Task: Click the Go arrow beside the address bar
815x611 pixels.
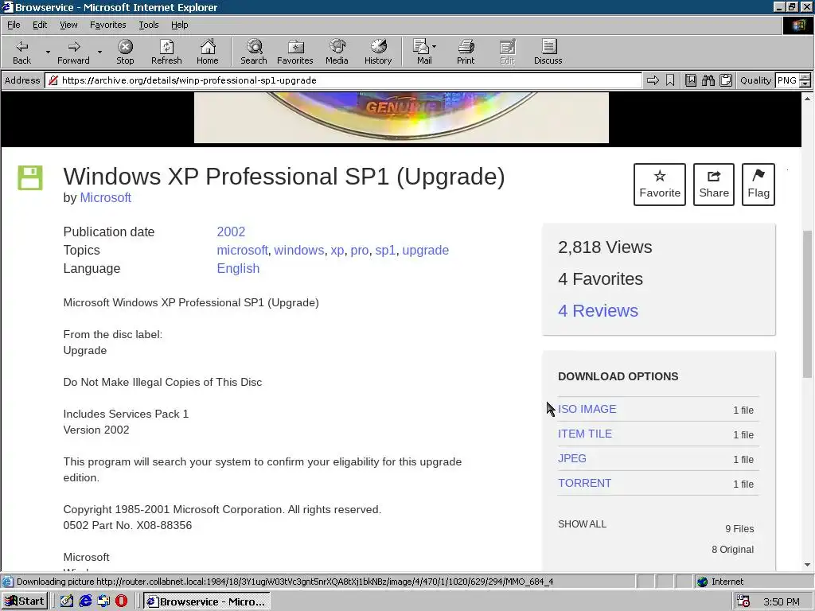Action: point(653,80)
